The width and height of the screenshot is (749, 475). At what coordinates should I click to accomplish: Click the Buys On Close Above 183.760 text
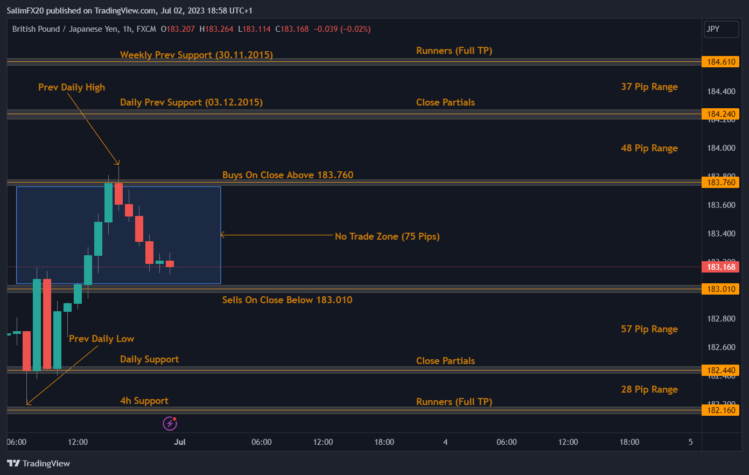pyautogui.click(x=288, y=175)
